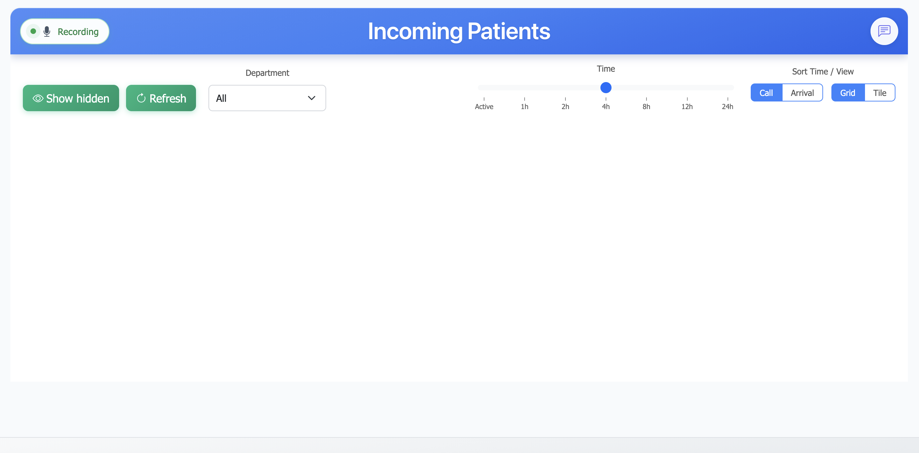The width and height of the screenshot is (919, 453).
Task: Select the Call sort tab
Action: click(x=766, y=92)
